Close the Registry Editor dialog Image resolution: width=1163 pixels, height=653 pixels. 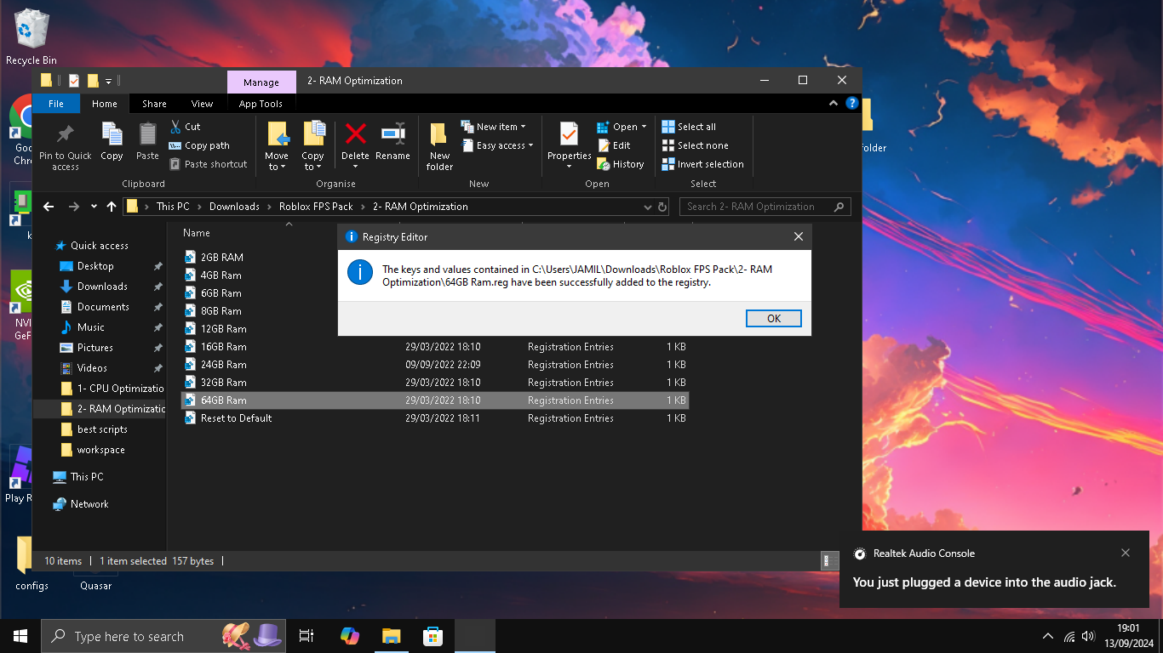coord(799,236)
